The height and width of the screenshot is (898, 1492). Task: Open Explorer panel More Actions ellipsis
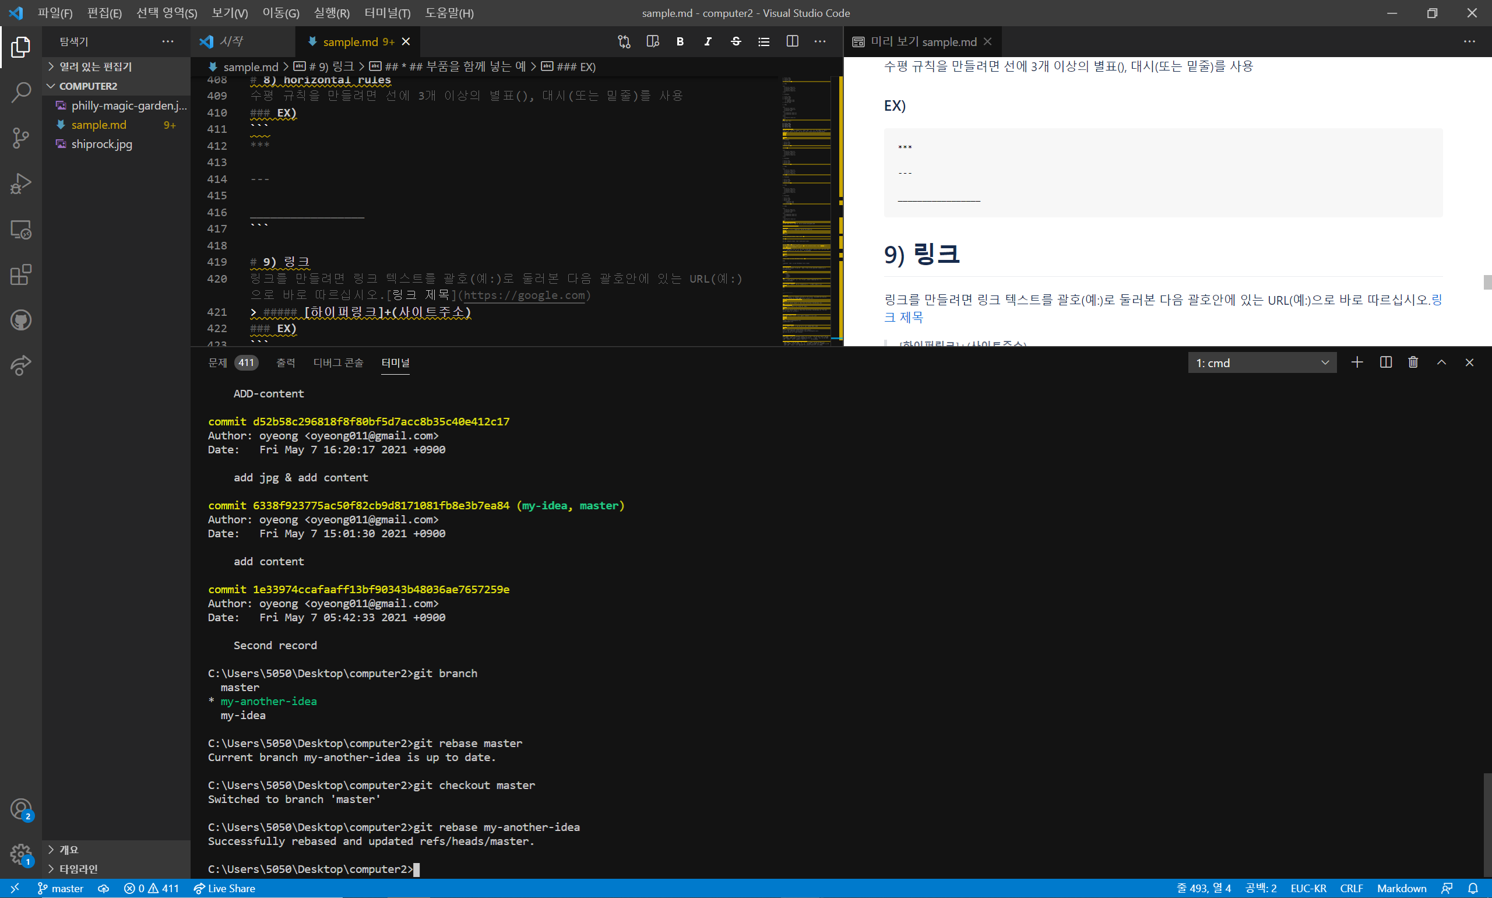click(168, 42)
